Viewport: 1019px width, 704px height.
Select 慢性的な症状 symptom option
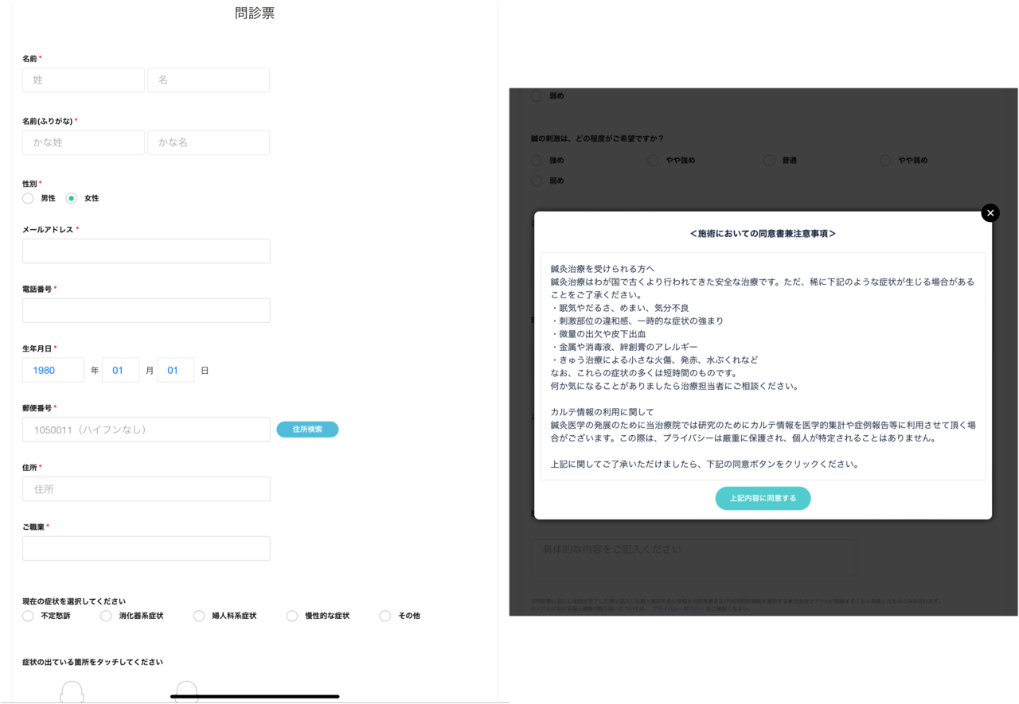pos(291,615)
